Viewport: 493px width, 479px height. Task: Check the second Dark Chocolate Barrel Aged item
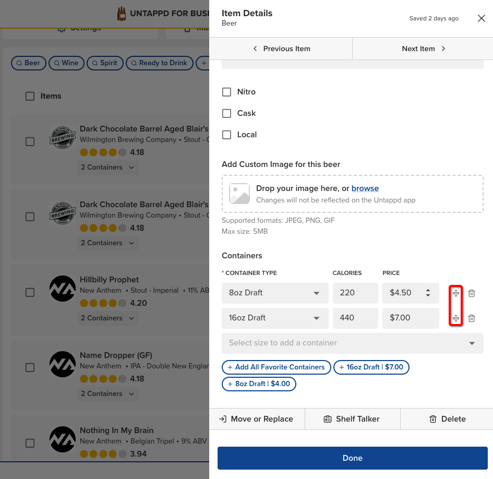30,217
